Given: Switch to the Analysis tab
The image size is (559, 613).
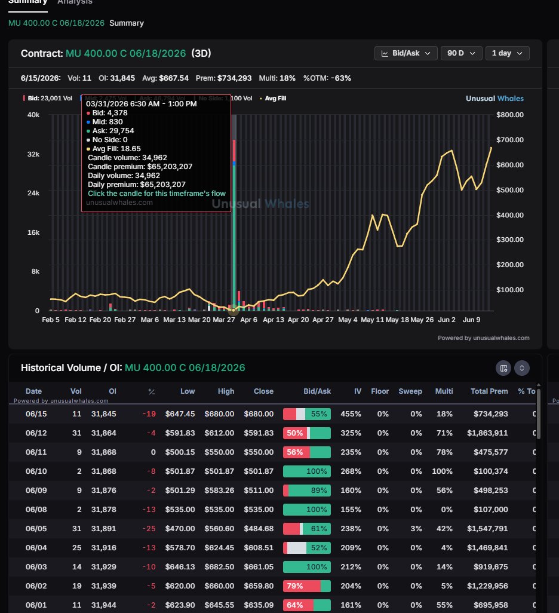Looking at the screenshot, I should [75, 2].
